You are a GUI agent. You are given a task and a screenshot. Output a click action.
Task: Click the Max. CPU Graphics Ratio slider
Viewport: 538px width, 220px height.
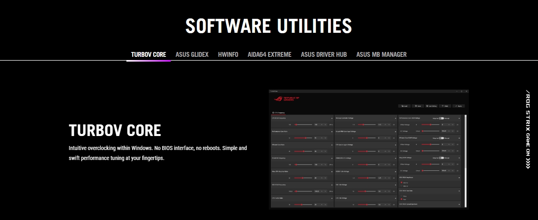(x=303, y=178)
